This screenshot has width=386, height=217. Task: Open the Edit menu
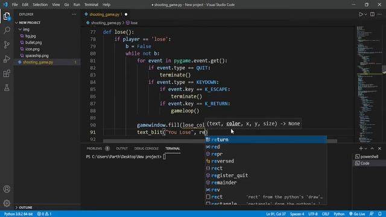pyautogui.click(x=25, y=5)
